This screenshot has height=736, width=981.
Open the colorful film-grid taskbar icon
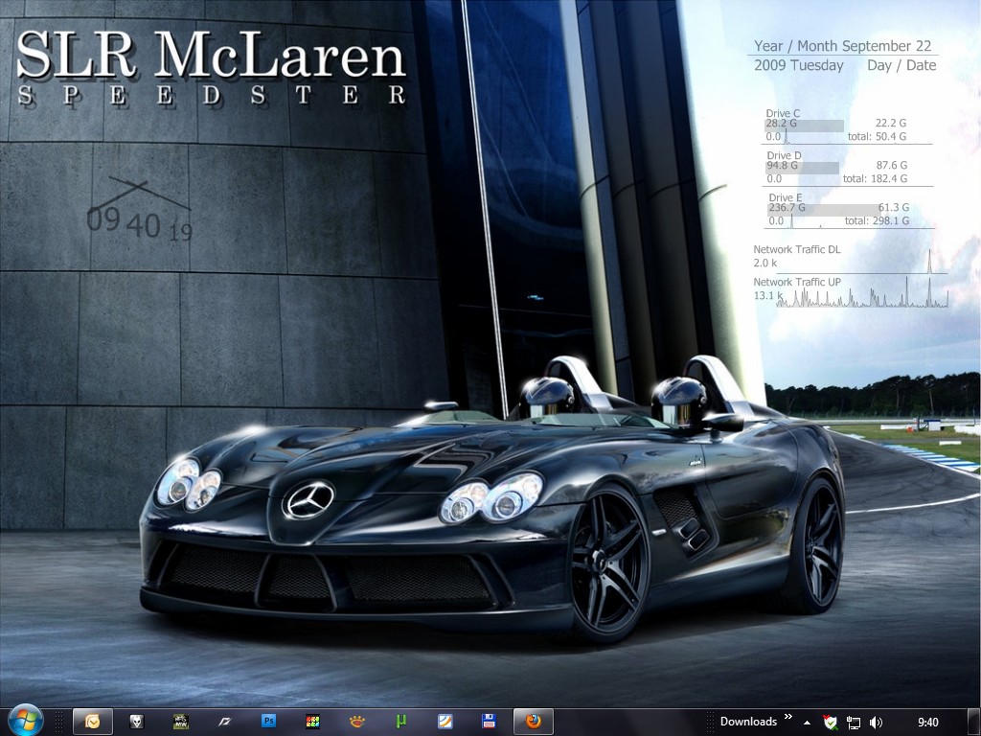click(x=313, y=722)
